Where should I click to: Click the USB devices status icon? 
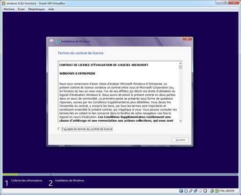point(191,191)
